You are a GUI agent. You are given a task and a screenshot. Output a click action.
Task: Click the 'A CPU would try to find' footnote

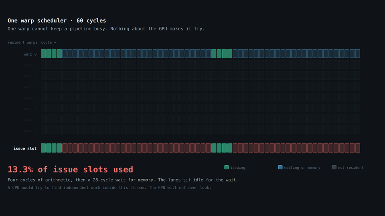point(109,188)
